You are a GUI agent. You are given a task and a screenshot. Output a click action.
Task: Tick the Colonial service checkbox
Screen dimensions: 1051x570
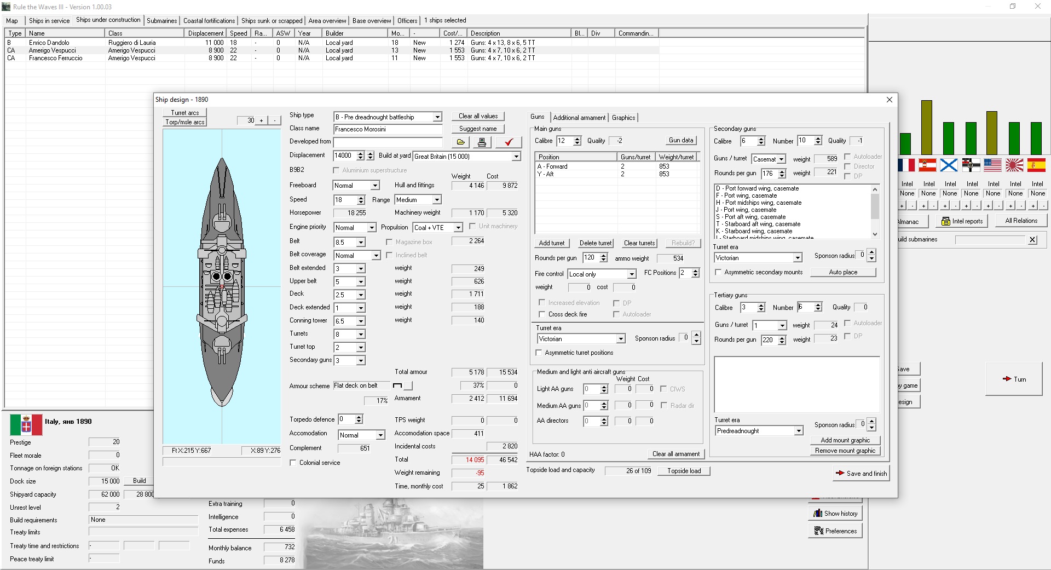pyautogui.click(x=293, y=463)
